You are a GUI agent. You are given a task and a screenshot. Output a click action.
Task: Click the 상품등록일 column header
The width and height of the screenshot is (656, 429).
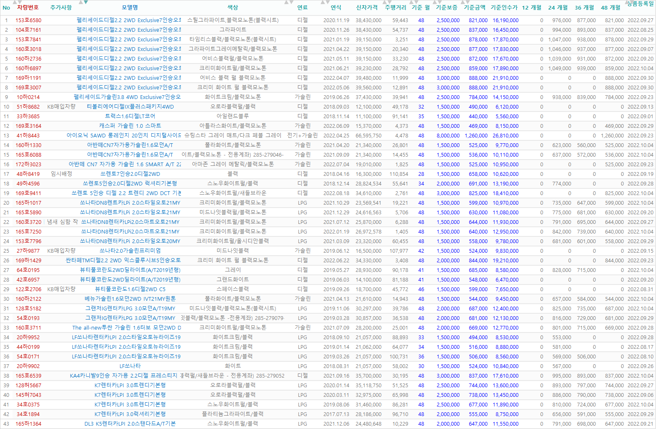[x=641, y=4]
